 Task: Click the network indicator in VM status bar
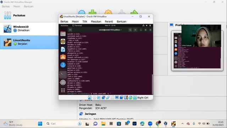(103, 98)
